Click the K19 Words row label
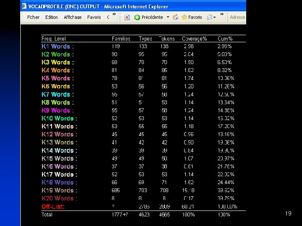This screenshot has width=302, height=226. (59, 190)
